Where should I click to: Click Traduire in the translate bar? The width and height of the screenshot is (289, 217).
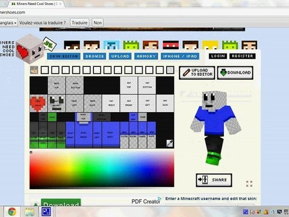pos(79,23)
